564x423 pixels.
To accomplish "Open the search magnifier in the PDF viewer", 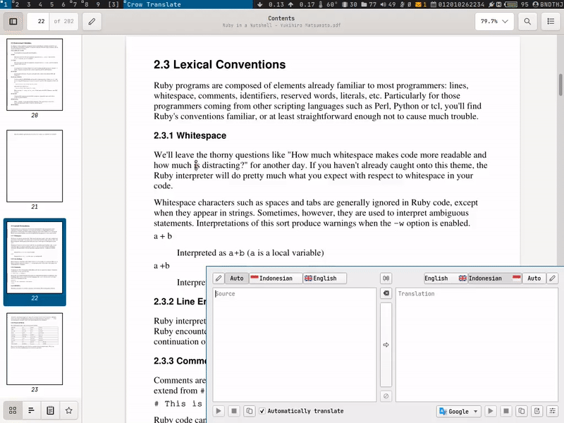I will [x=527, y=21].
